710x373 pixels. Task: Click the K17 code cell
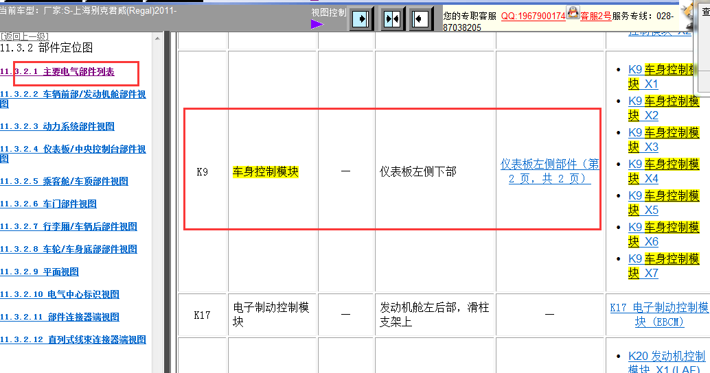(x=202, y=315)
